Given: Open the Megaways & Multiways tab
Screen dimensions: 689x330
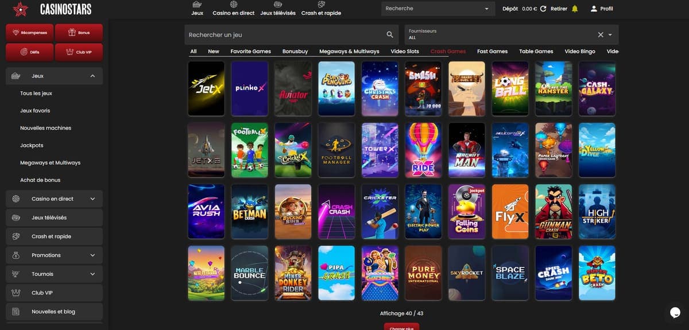Looking at the screenshot, I should click(349, 51).
